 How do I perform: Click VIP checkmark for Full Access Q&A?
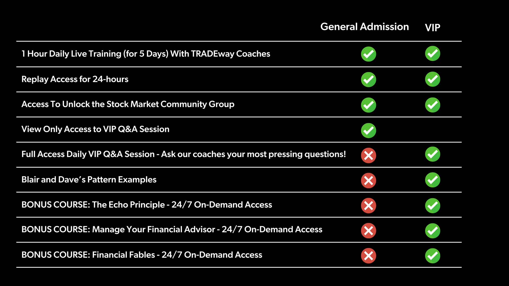[432, 154]
